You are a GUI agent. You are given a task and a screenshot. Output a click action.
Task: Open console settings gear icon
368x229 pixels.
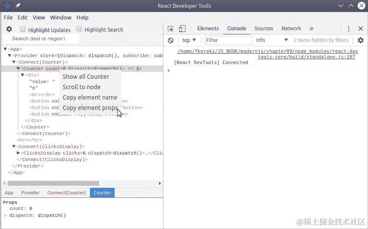pos(361,40)
